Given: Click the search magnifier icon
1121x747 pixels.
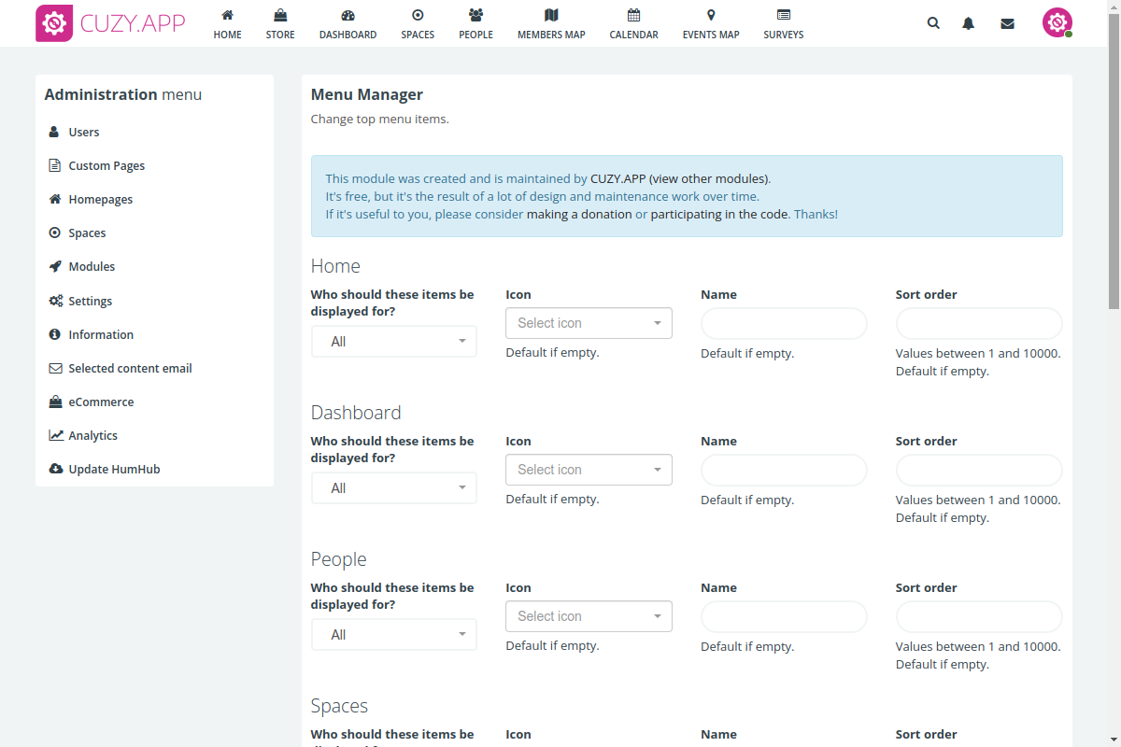Looking at the screenshot, I should (x=933, y=23).
